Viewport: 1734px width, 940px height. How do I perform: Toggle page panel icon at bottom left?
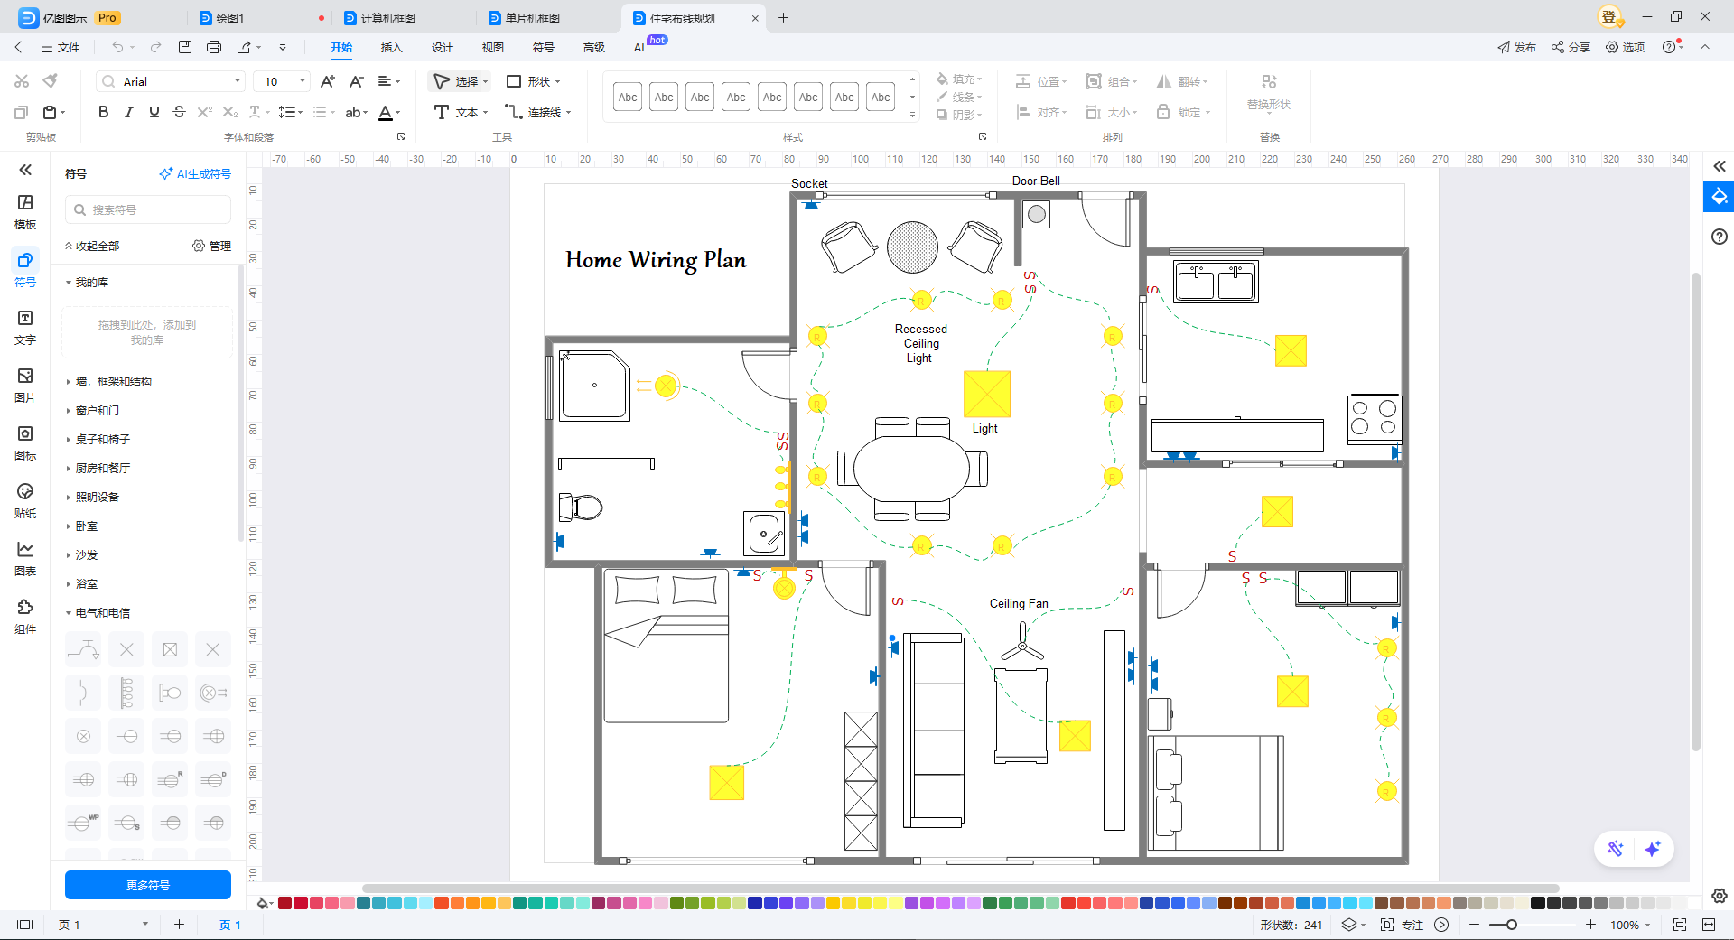pos(25,925)
